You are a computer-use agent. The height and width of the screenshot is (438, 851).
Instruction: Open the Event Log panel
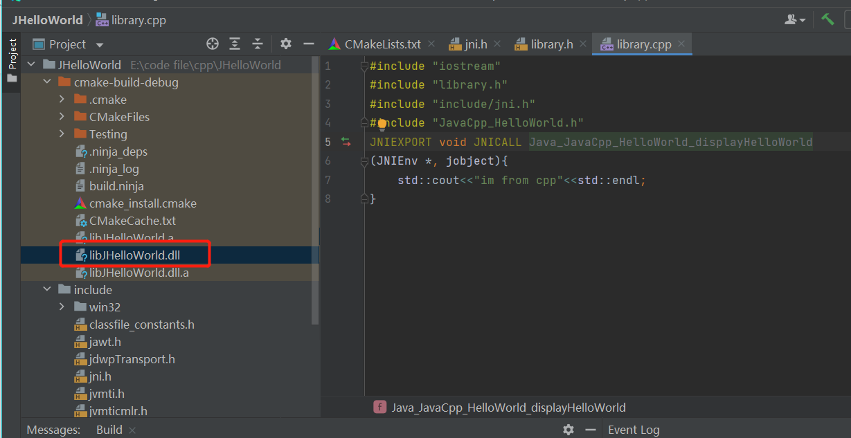[x=634, y=430]
